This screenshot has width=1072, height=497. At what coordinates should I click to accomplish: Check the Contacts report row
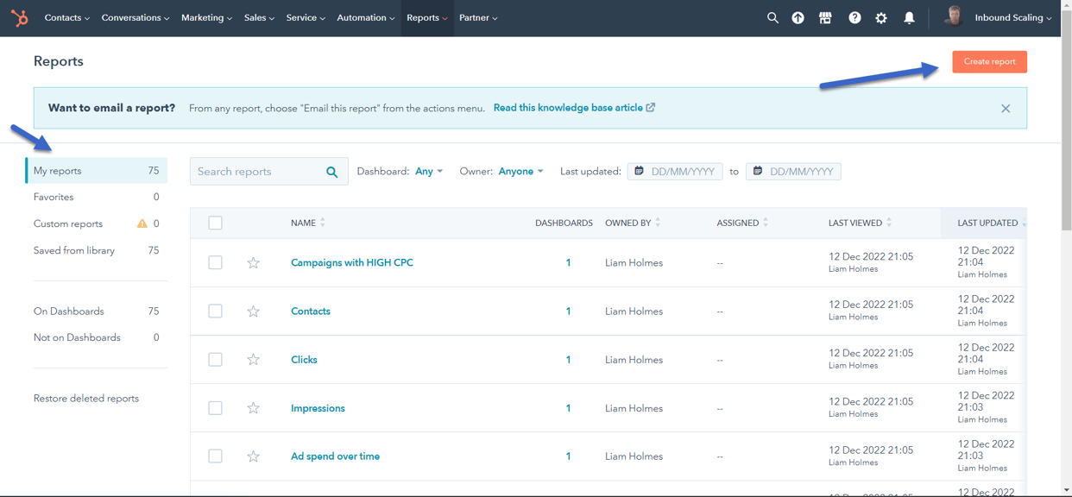[215, 311]
